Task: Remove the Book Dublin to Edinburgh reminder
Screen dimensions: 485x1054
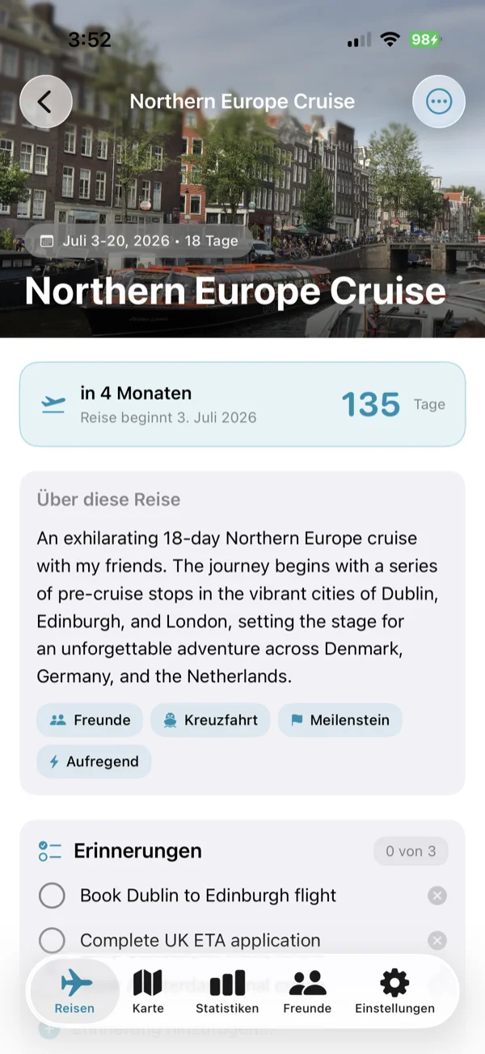Action: point(436,896)
